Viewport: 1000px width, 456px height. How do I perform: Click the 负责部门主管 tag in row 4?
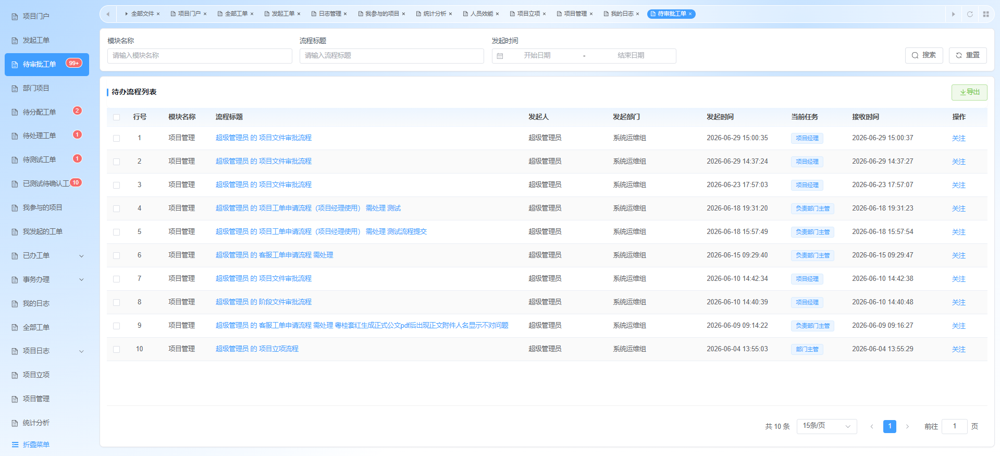click(812, 208)
